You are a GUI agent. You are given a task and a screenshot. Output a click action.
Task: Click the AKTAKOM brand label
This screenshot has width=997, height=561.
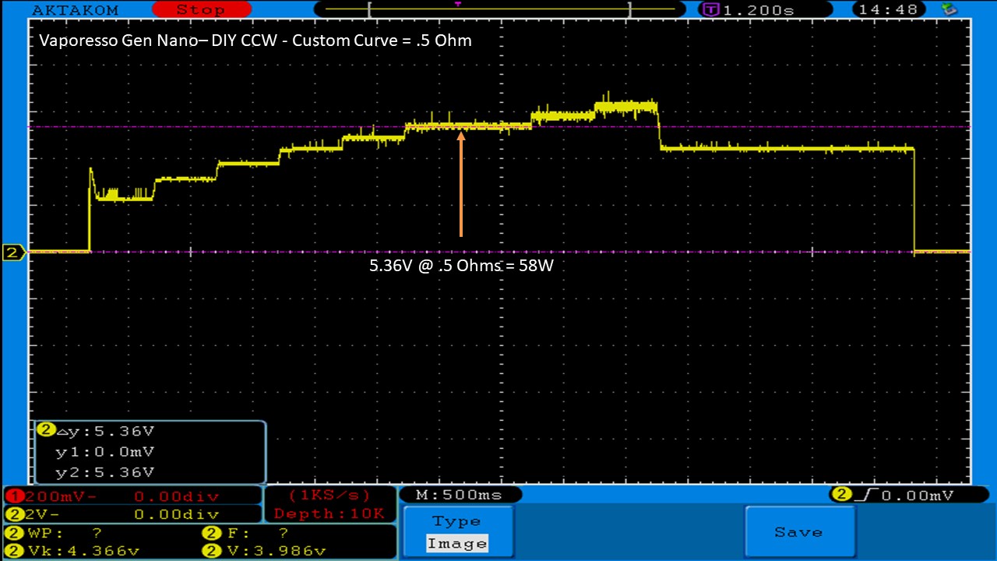pyautogui.click(x=76, y=10)
